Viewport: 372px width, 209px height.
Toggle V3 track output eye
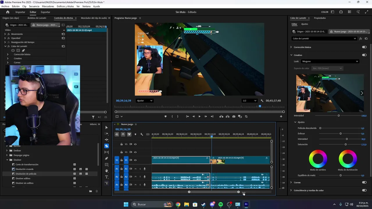[x=135, y=144]
